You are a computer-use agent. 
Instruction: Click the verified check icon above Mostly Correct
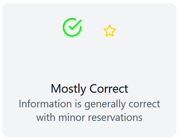[x=72, y=27]
